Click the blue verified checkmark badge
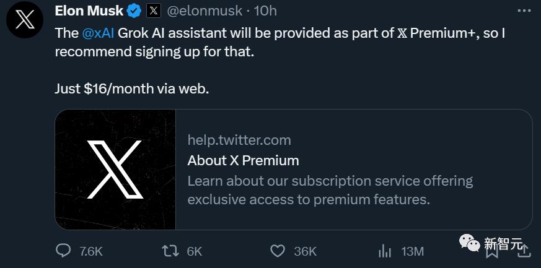The width and height of the screenshot is (541, 268). [134, 11]
